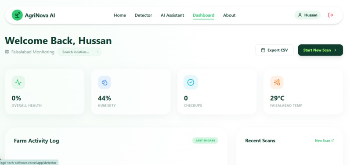This screenshot has height=165, width=354.
Task: Click the user profile icon beside Hussan
Action: point(300,15)
